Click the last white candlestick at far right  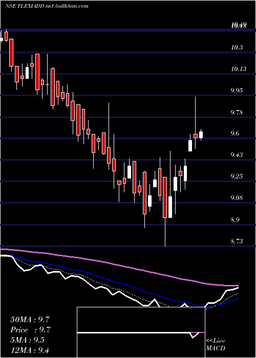201,135
